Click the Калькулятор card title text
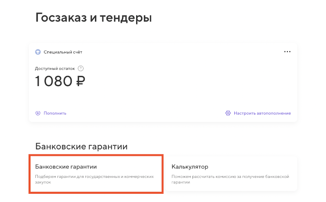Screen dimensions: 326x202 point(190,167)
